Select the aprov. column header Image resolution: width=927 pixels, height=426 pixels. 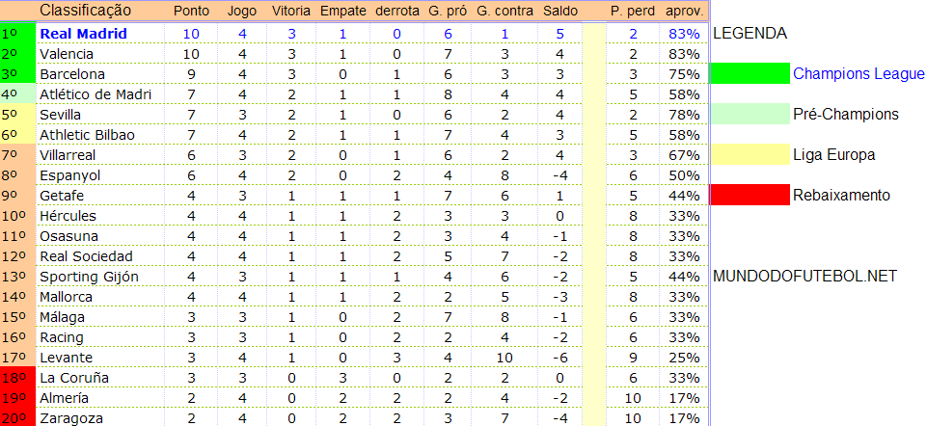685,12
